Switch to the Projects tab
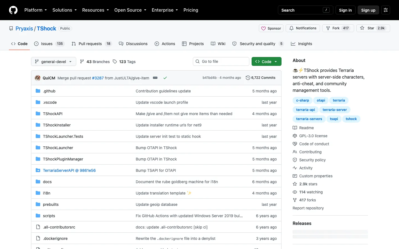Image resolution: width=399 pixels, height=249 pixels. tap(193, 44)
